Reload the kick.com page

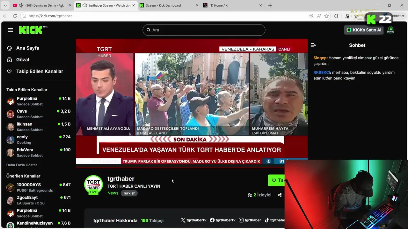15,16
